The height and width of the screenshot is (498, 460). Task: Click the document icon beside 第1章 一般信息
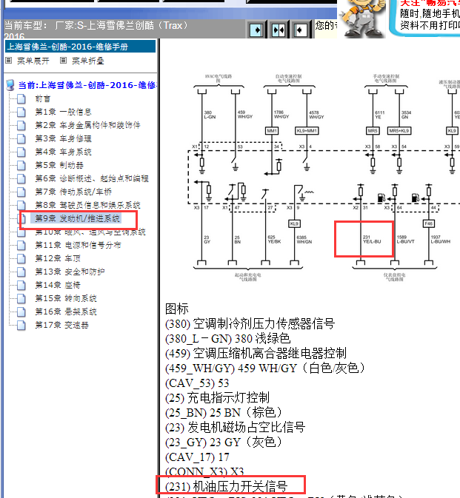tap(21, 112)
